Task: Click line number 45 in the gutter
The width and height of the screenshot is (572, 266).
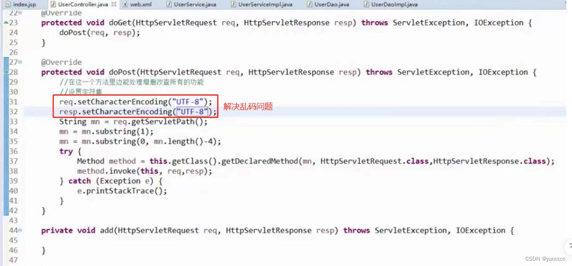Action: (13, 240)
